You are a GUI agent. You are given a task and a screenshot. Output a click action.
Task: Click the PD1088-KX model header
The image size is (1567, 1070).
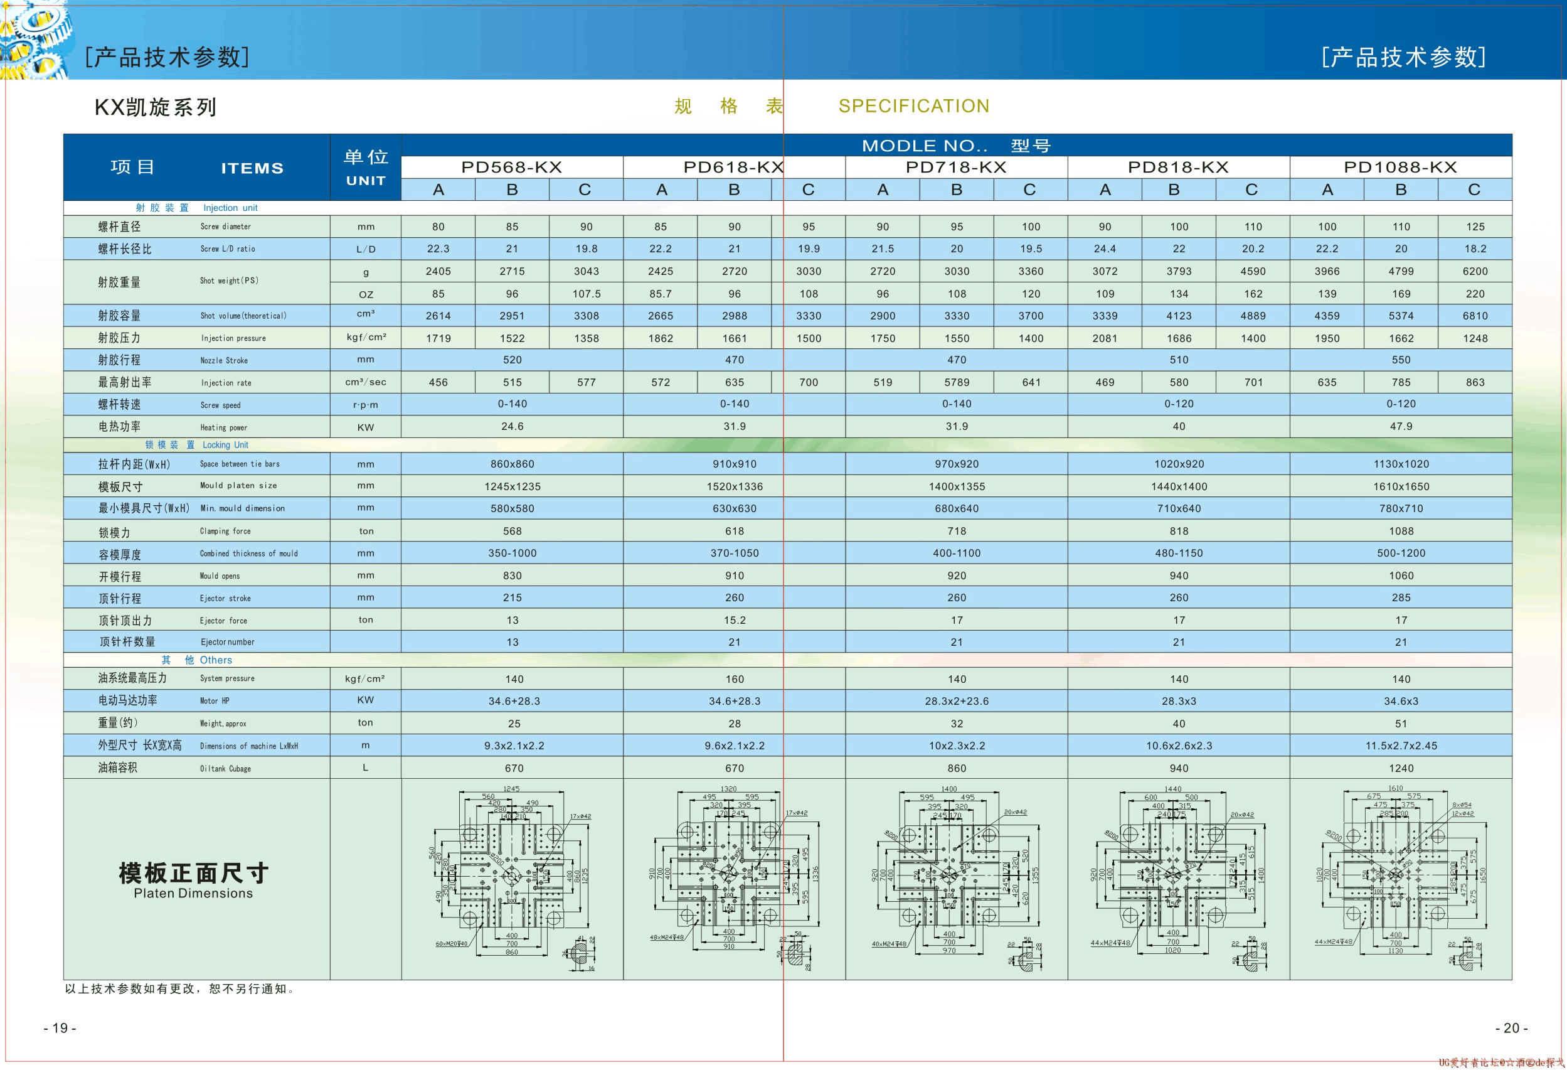[1401, 168]
